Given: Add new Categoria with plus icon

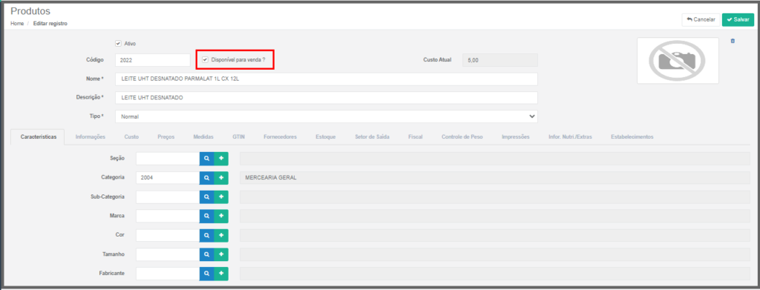Looking at the screenshot, I should [221, 178].
